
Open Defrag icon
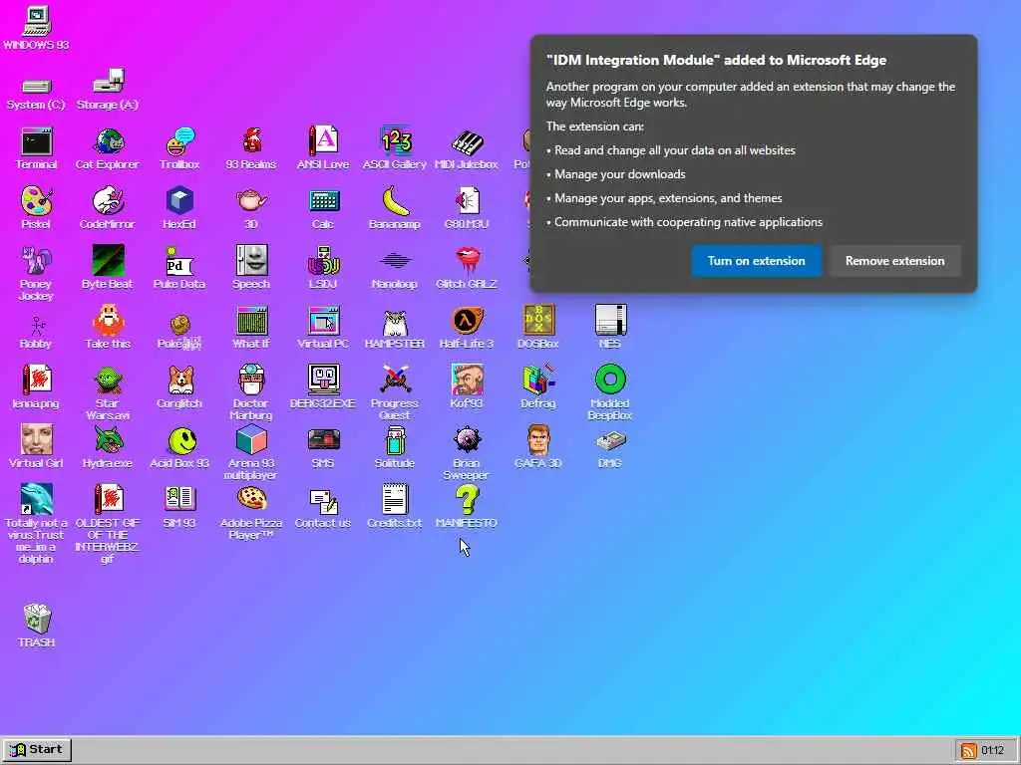(538, 380)
